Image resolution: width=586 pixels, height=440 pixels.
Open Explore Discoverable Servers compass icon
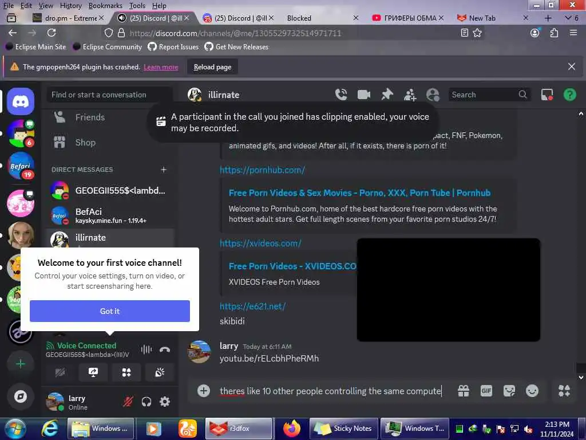tap(21, 396)
